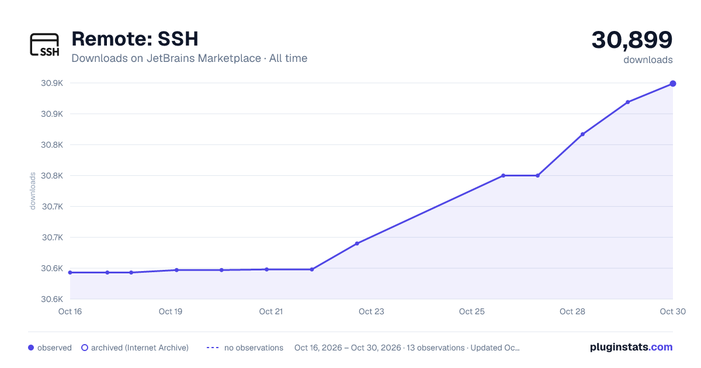
Task: Click the Oct 16 axis label
Action: coord(70,311)
